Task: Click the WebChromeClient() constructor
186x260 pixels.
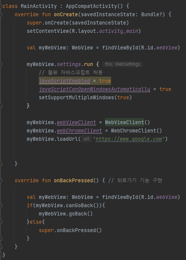Action: pos(136,131)
